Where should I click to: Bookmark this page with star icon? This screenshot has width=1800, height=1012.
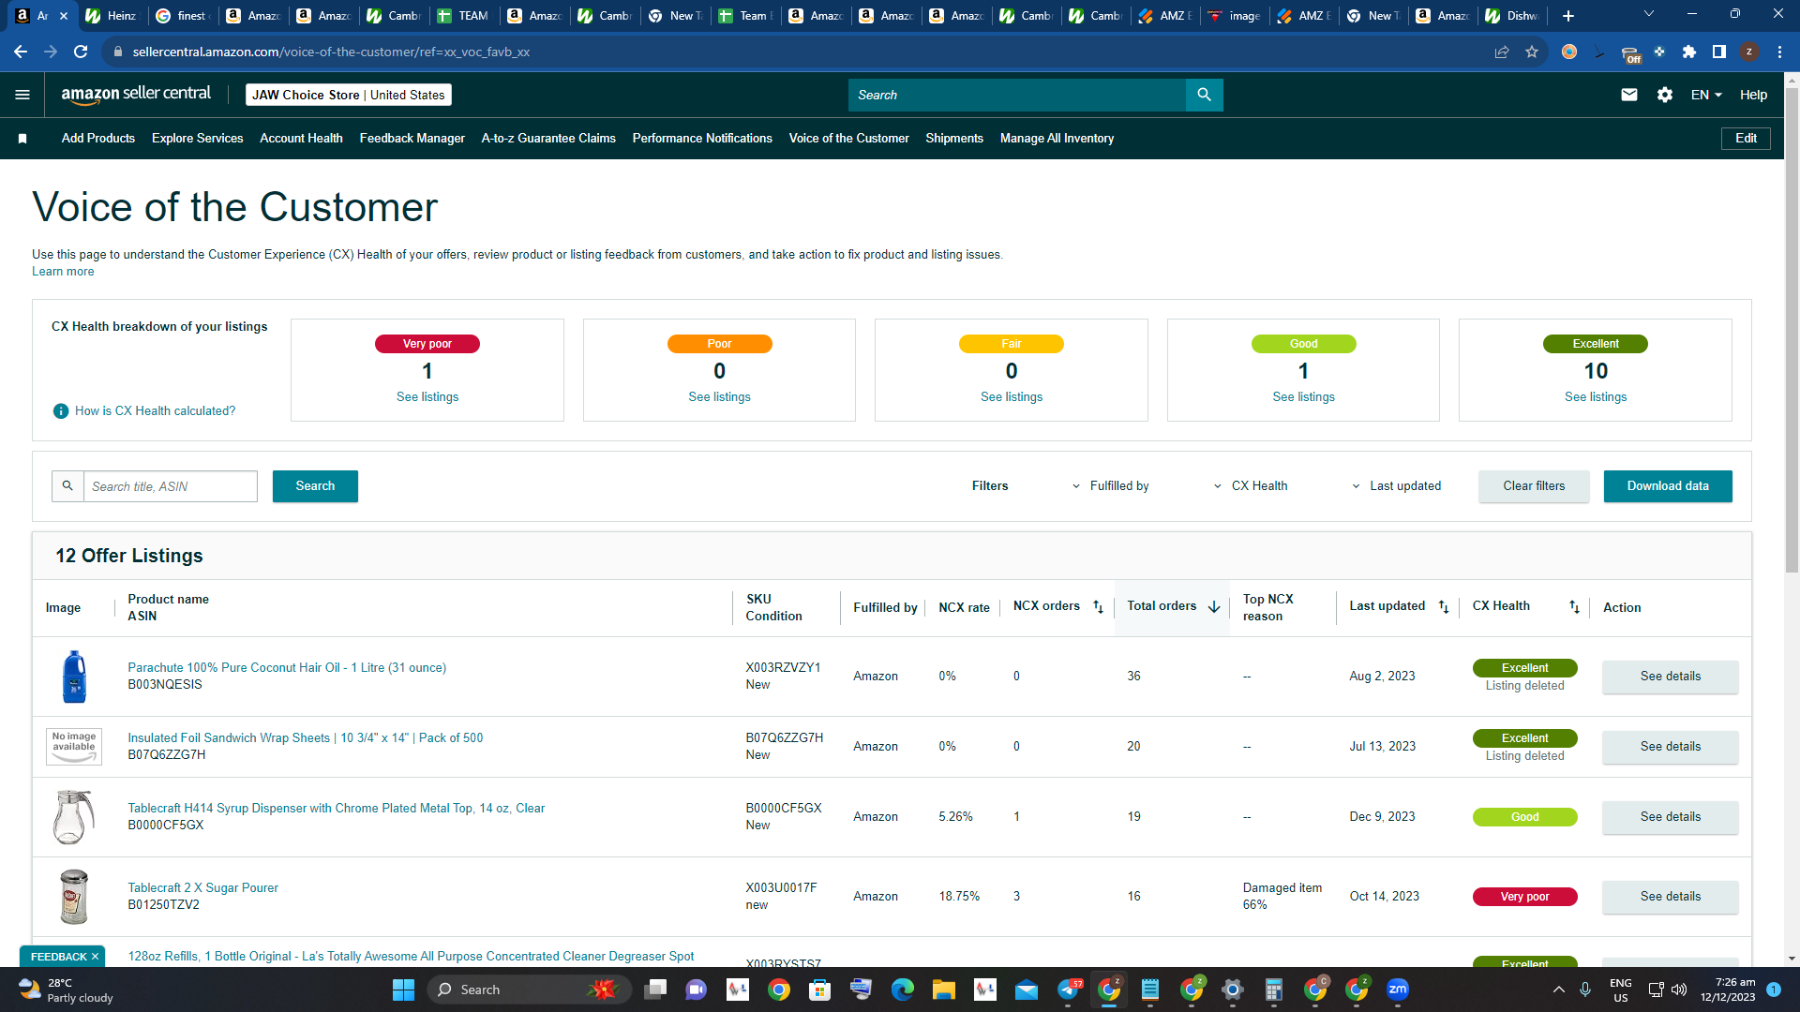(x=1532, y=52)
